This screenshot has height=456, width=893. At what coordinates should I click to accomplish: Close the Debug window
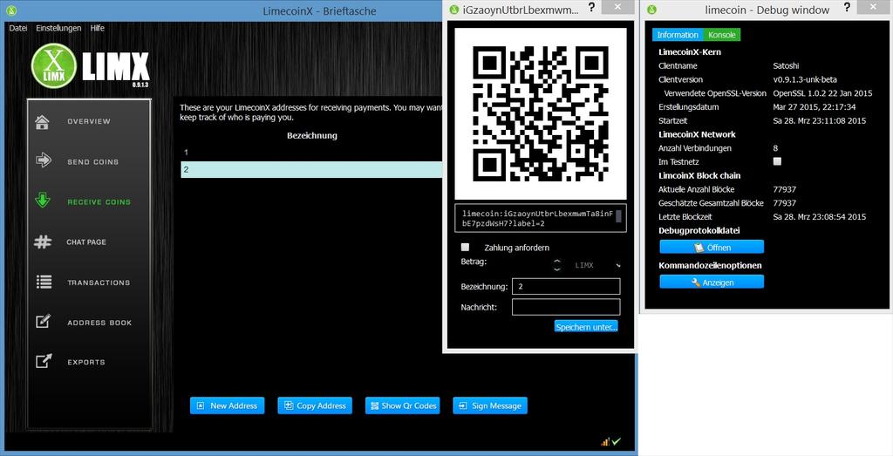click(874, 7)
